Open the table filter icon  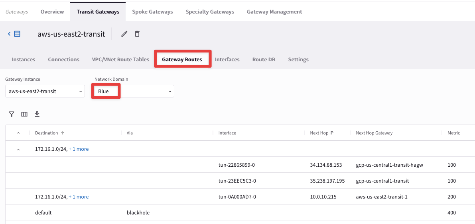click(x=12, y=114)
